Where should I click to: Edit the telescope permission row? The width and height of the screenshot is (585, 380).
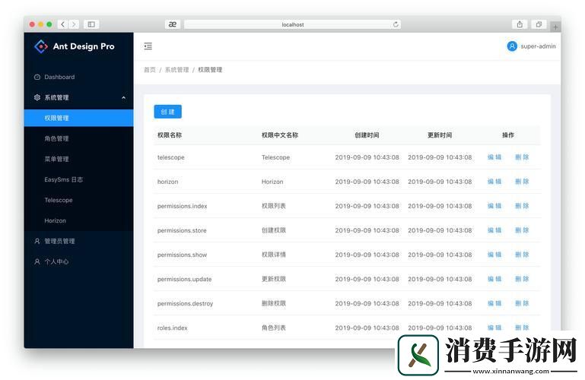click(494, 157)
